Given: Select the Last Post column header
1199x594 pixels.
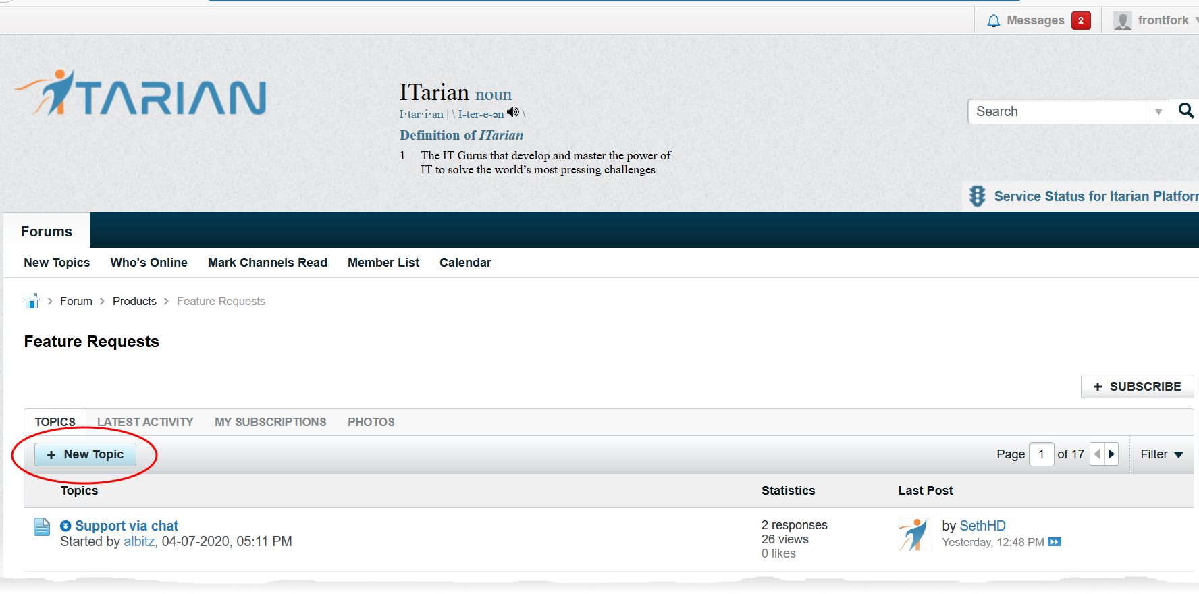Looking at the screenshot, I should click(x=925, y=491).
